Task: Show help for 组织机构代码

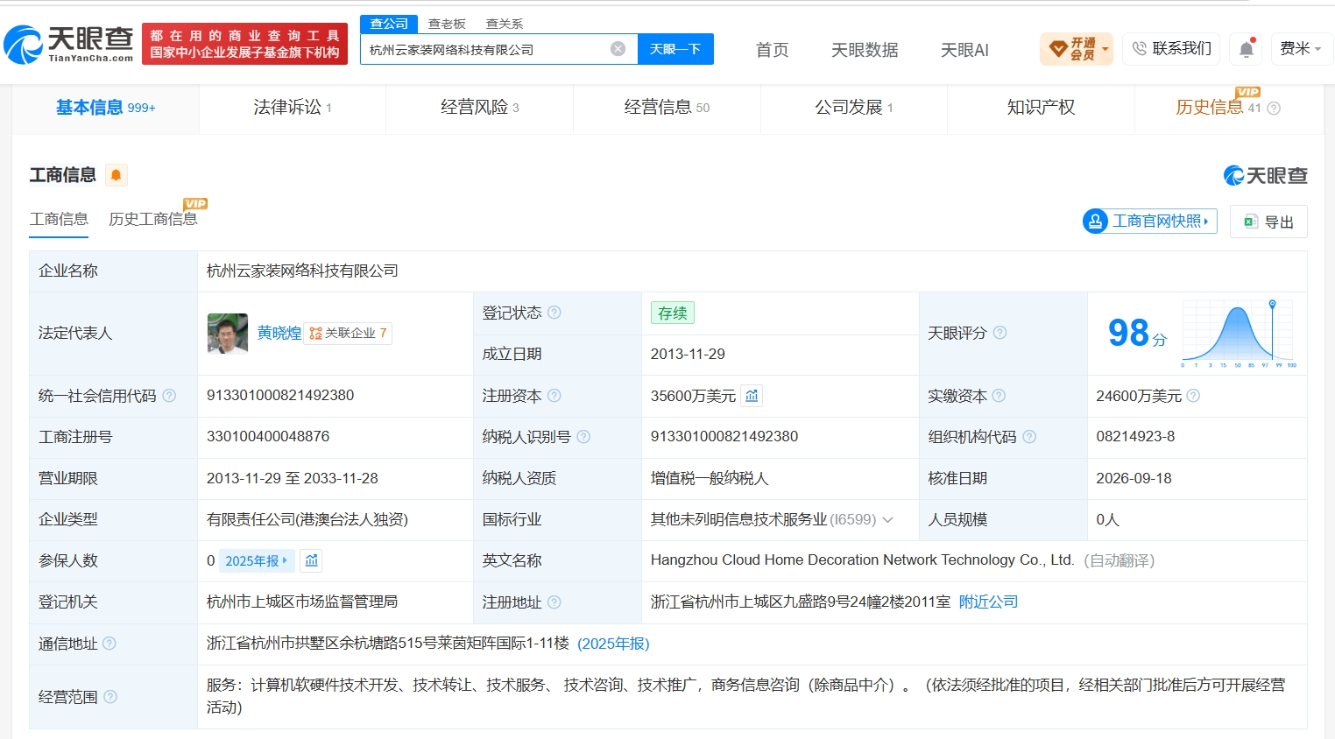Action: point(1029,437)
